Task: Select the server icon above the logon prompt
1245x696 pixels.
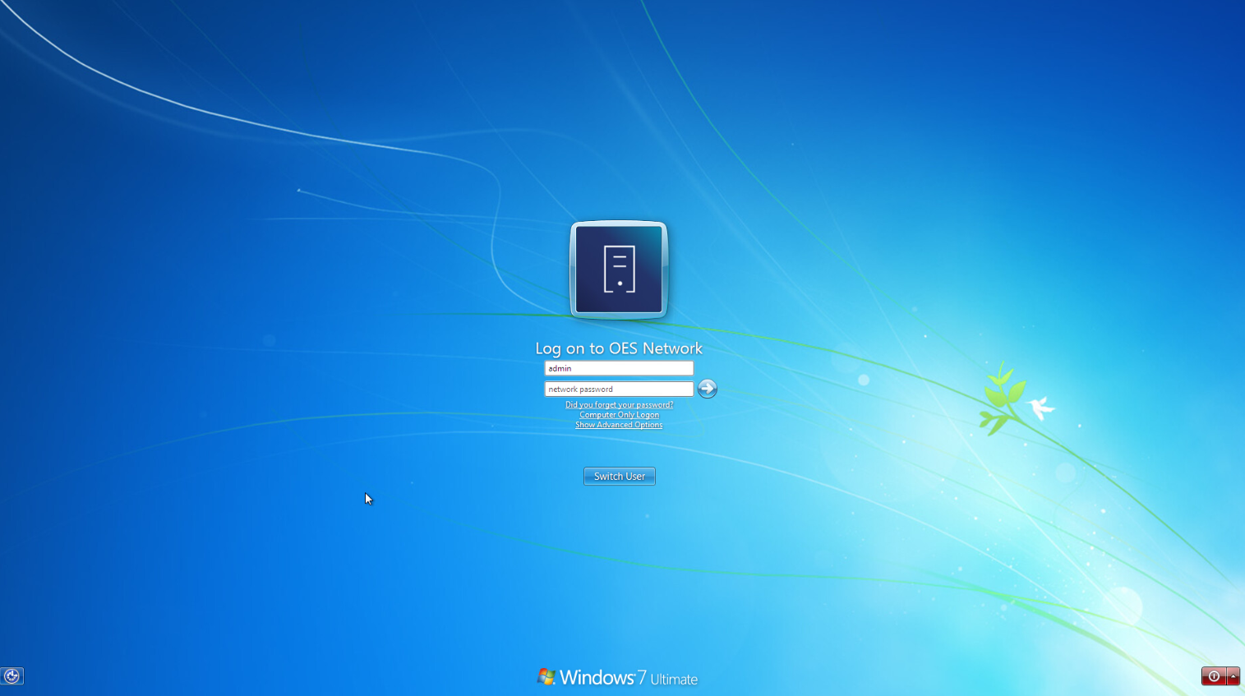Action: (618, 270)
